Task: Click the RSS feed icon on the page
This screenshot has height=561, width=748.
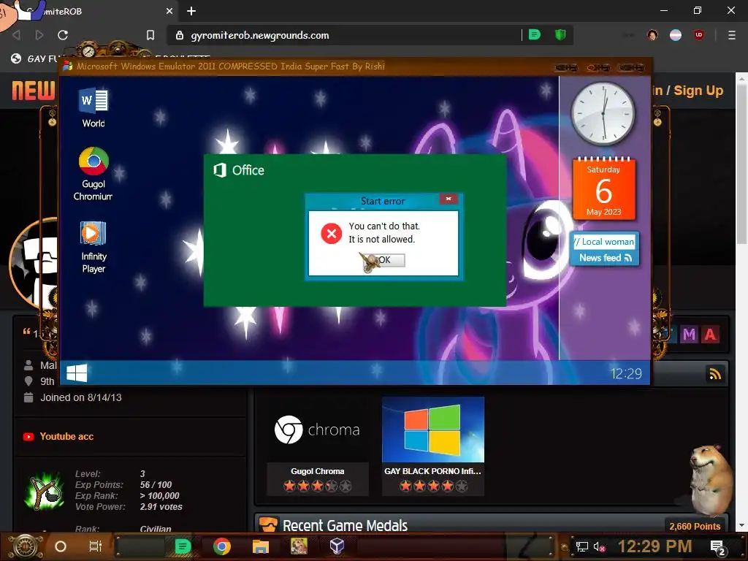Action: pyautogui.click(x=715, y=375)
